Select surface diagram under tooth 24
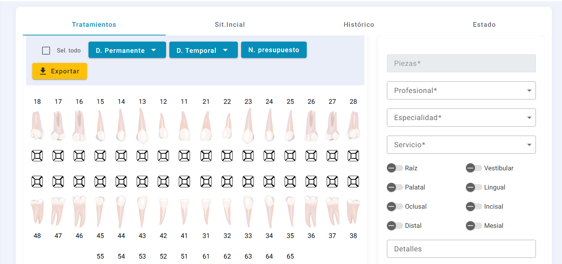Screen dimensions: 562x264 pos(269,156)
